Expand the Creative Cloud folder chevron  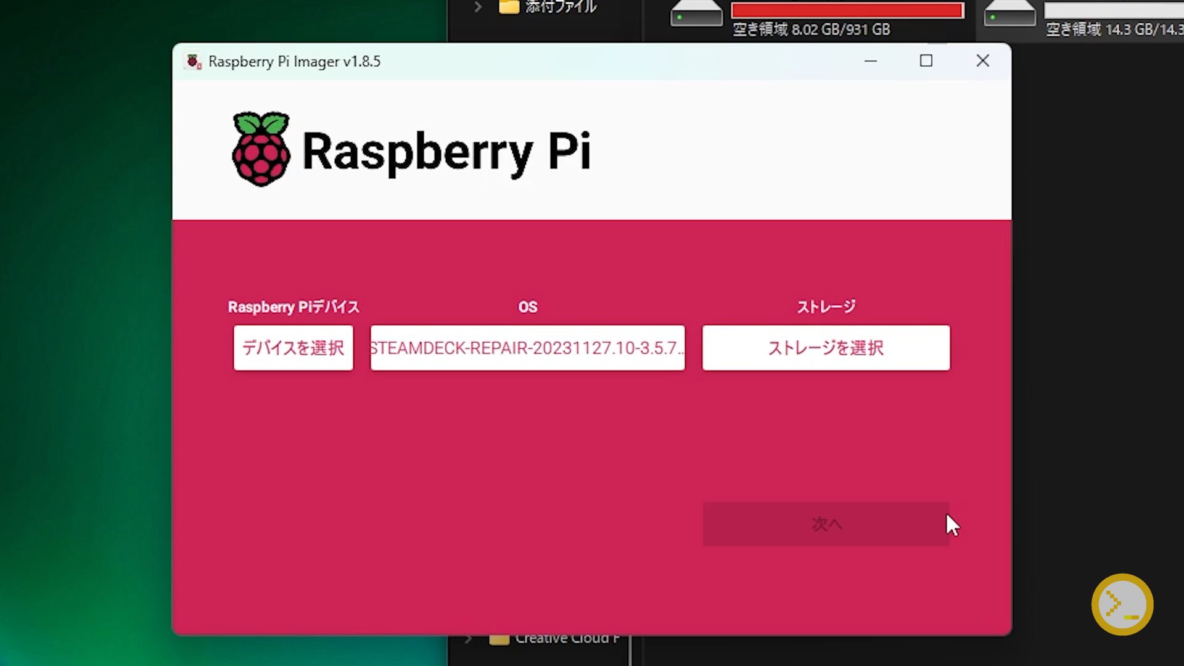coord(469,639)
